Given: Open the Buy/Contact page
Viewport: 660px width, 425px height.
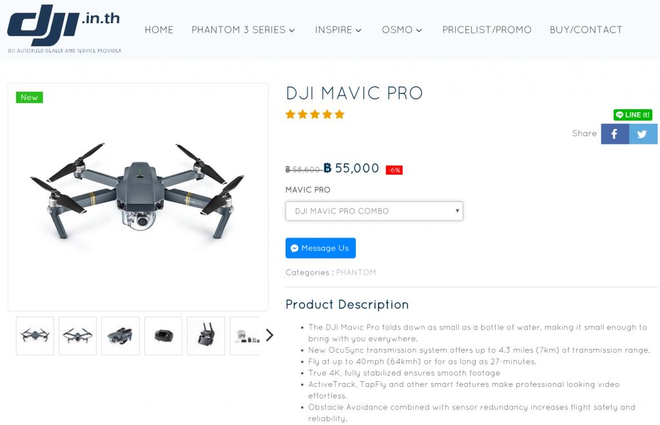Looking at the screenshot, I should click(586, 30).
